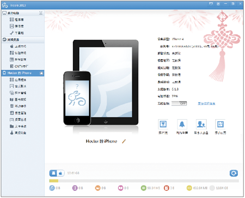245x198 pixels.
Task: Open the CNTV item in sidebar
Action: (19, 66)
